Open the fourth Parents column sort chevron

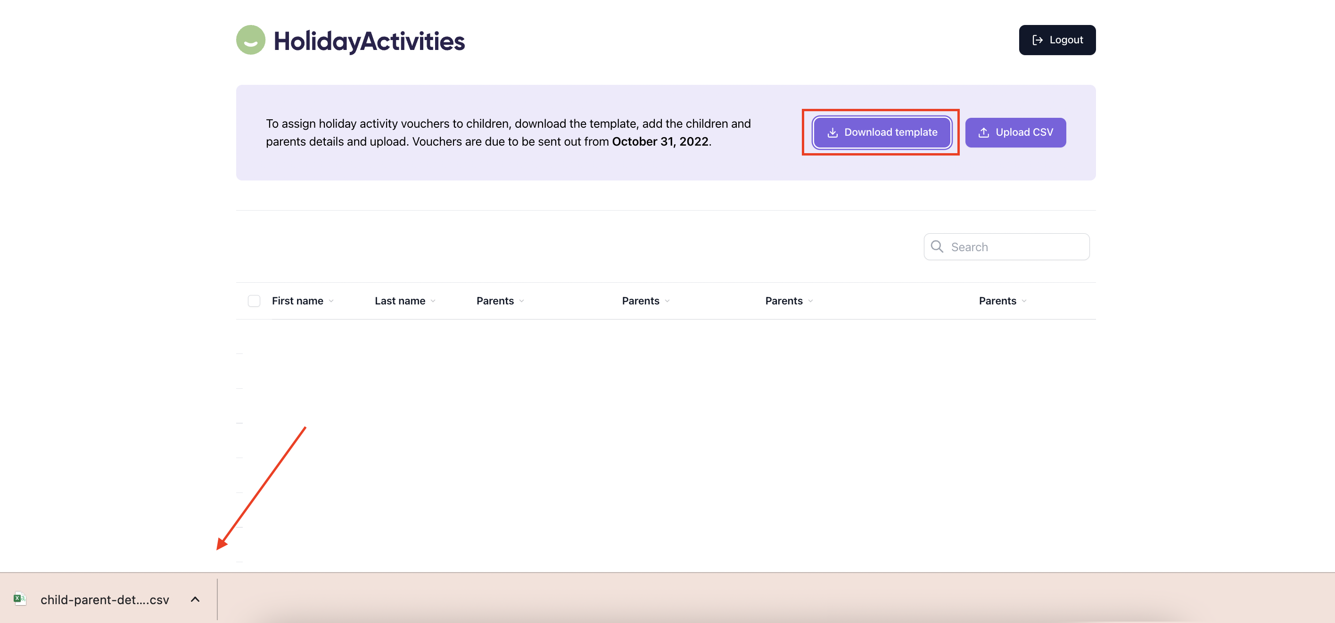1023,301
